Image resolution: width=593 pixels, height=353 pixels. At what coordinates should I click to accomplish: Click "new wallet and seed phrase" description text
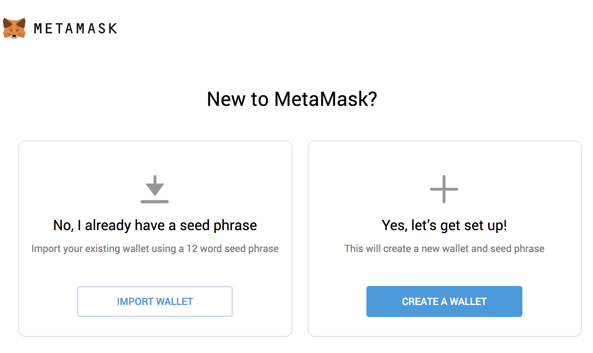tap(483, 249)
